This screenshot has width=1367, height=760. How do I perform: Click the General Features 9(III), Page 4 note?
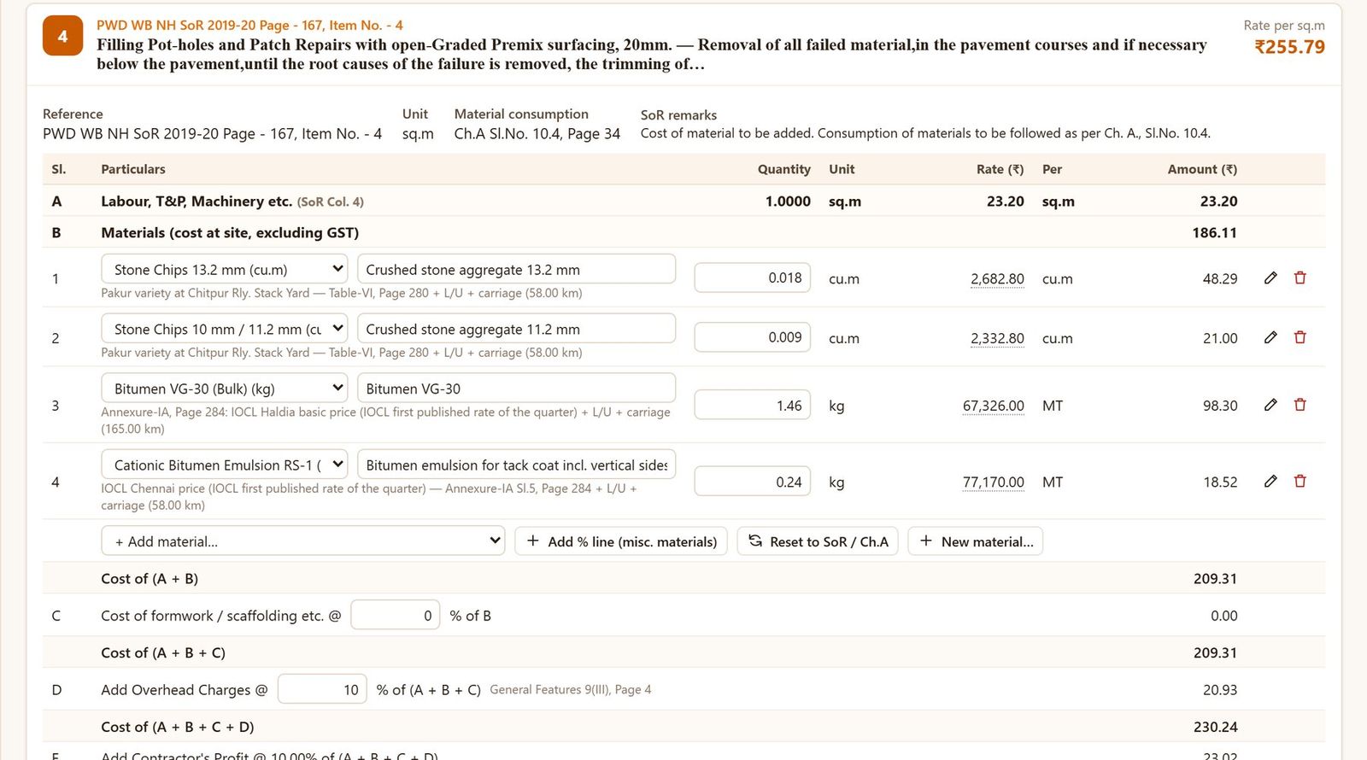[571, 689]
